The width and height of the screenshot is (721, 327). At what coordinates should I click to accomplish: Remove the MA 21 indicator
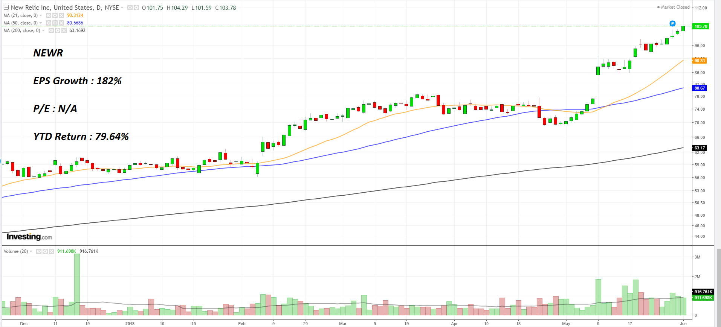[61, 15]
